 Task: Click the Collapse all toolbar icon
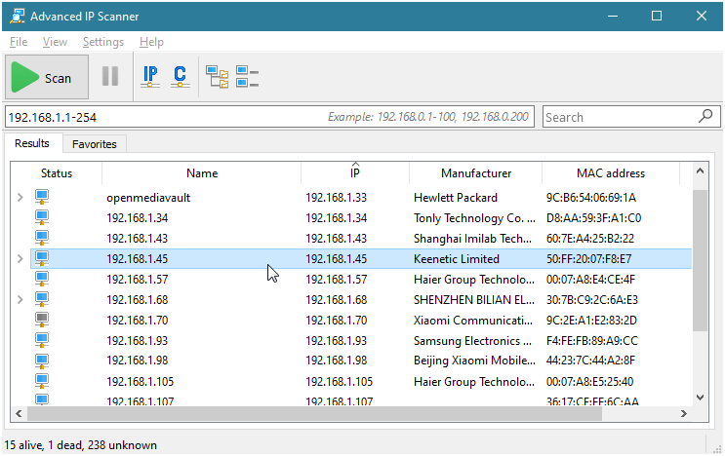(247, 77)
